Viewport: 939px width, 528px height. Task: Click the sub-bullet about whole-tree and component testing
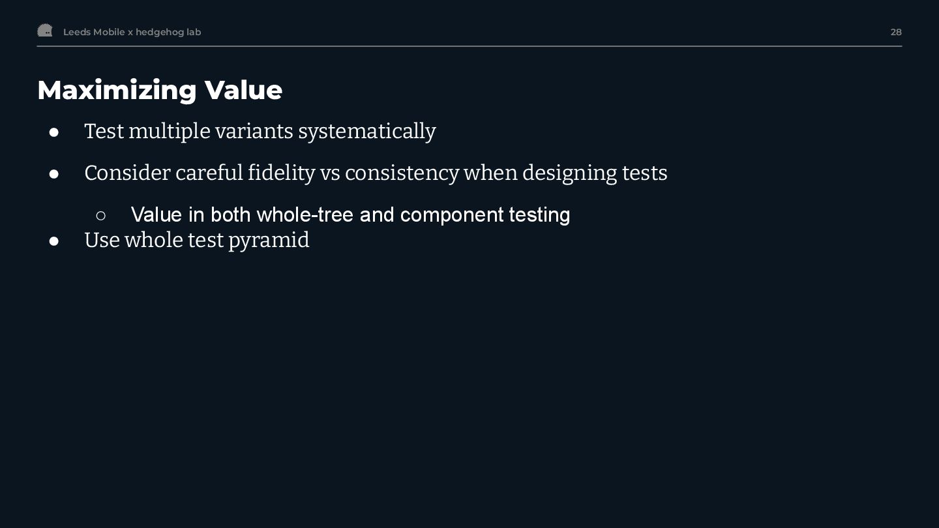350,214
